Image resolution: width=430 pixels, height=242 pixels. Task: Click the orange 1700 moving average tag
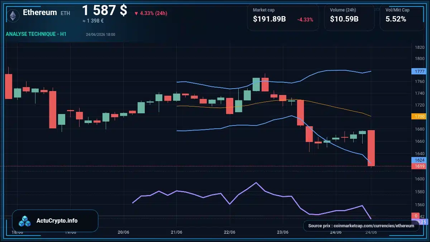tap(418, 117)
